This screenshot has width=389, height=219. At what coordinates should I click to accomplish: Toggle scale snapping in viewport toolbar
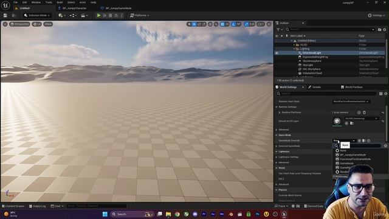point(246,24)
